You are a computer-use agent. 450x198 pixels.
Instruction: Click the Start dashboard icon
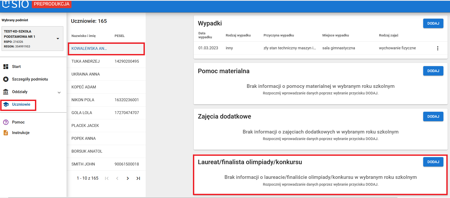point(6,67)
